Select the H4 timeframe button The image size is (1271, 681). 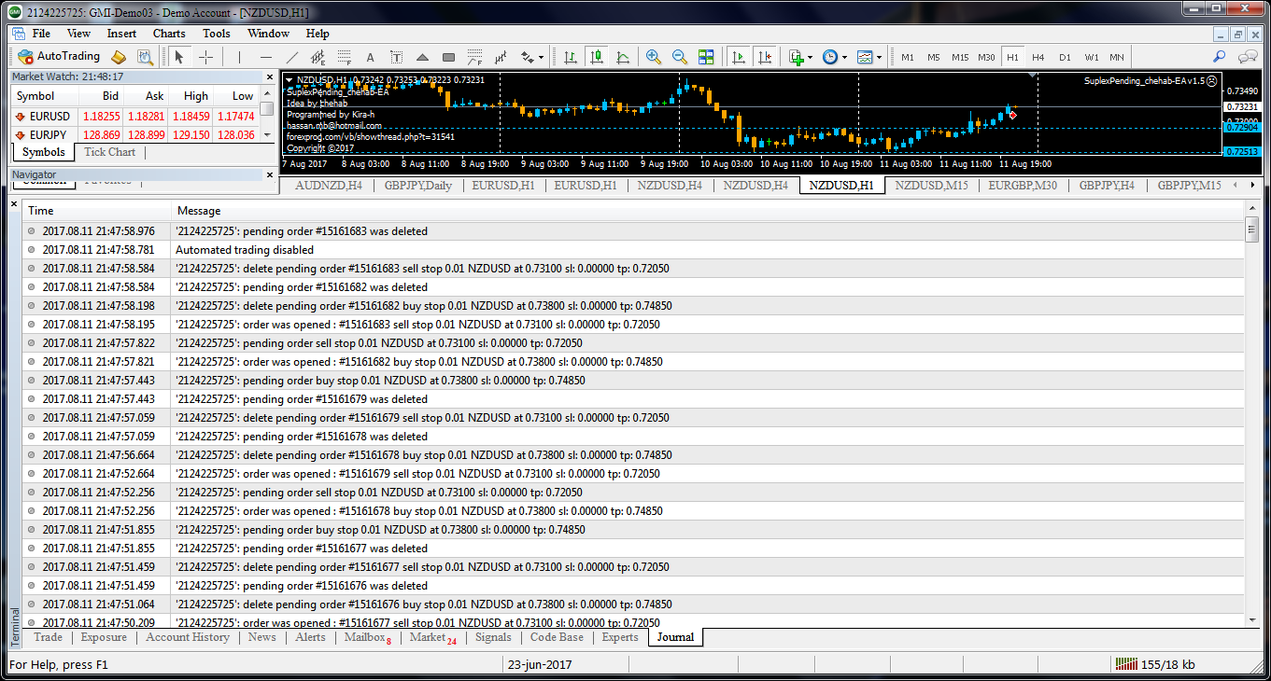coord(1038,57)
